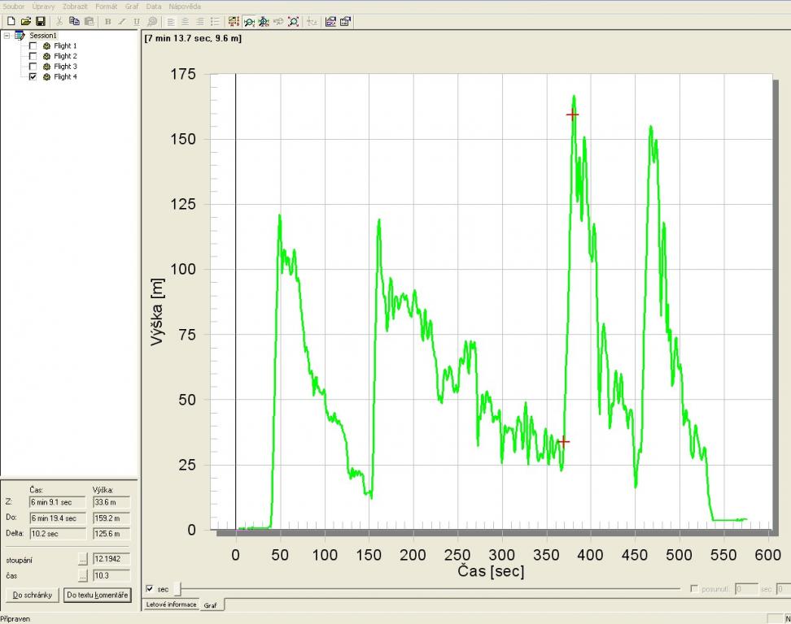Uncheck the Flight 4 checkbox
791x624 pixels.
pos(33,77)
